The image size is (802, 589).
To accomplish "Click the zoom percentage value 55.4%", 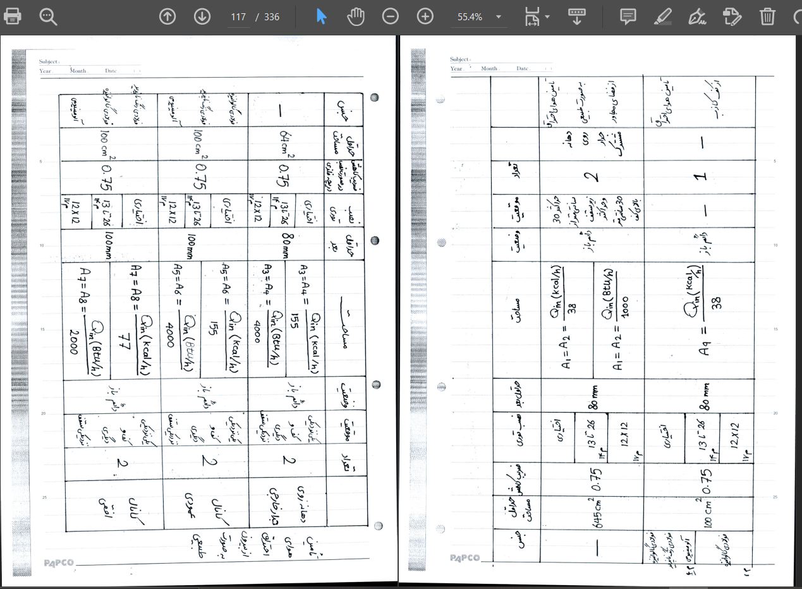I will (470, 17).
